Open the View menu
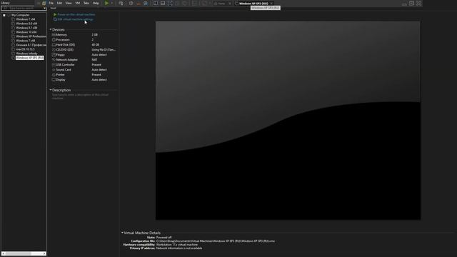 69,3
